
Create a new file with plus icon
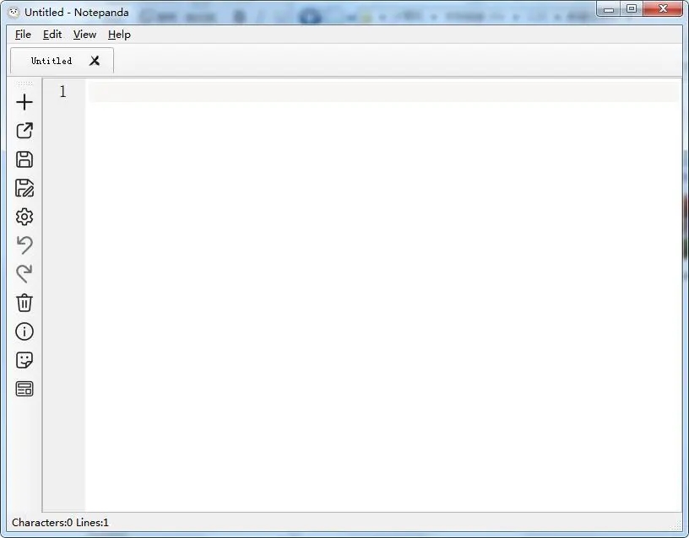(24, 102)
